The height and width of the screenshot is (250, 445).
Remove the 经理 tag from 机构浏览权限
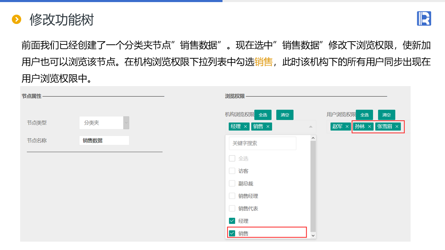(245, 127)
